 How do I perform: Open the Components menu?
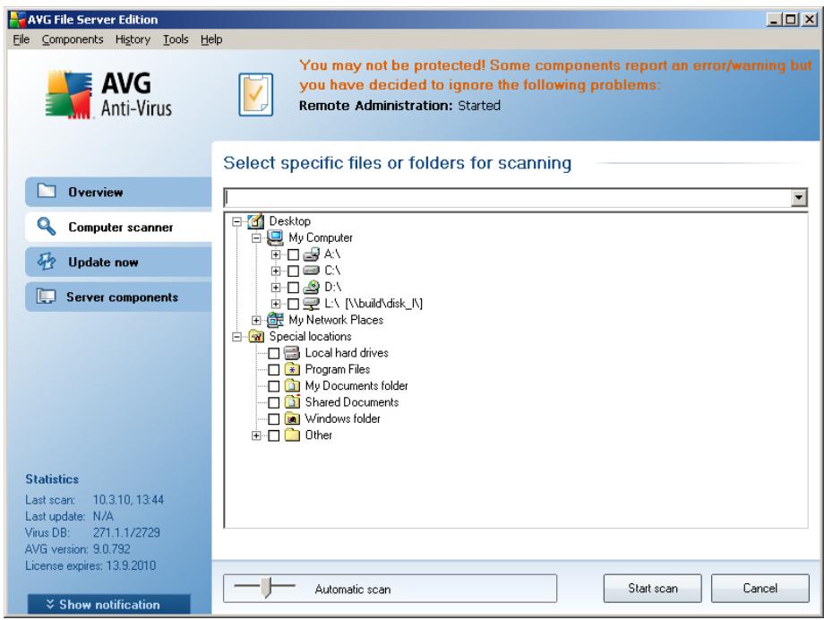tap(73, 39)
